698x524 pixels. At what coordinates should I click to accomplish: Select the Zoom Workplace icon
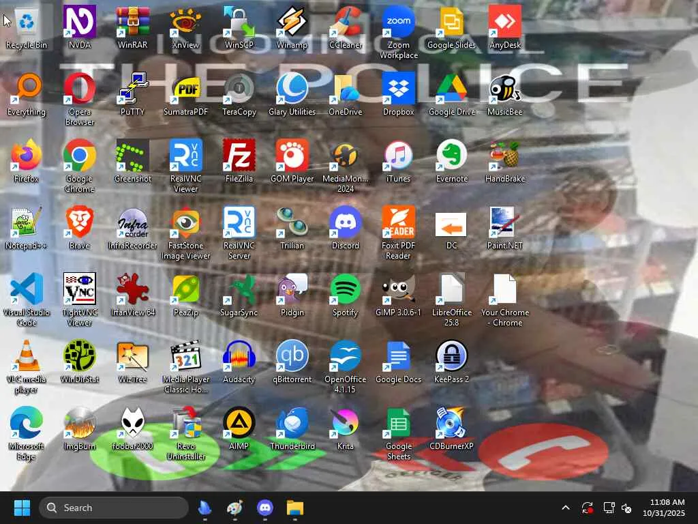pyautogui.click(x=398, y=33)
